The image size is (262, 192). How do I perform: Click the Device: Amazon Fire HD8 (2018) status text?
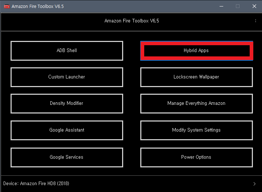(36, 183)
